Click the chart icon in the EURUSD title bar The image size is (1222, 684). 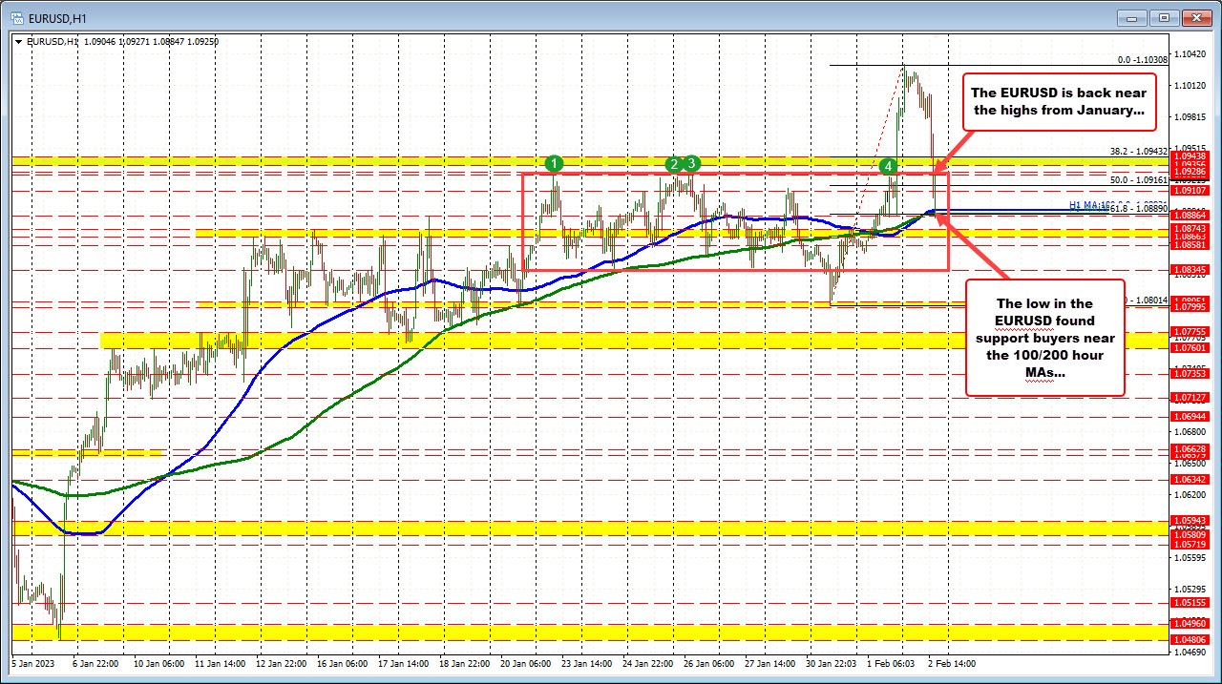click(x=14, y=16)
